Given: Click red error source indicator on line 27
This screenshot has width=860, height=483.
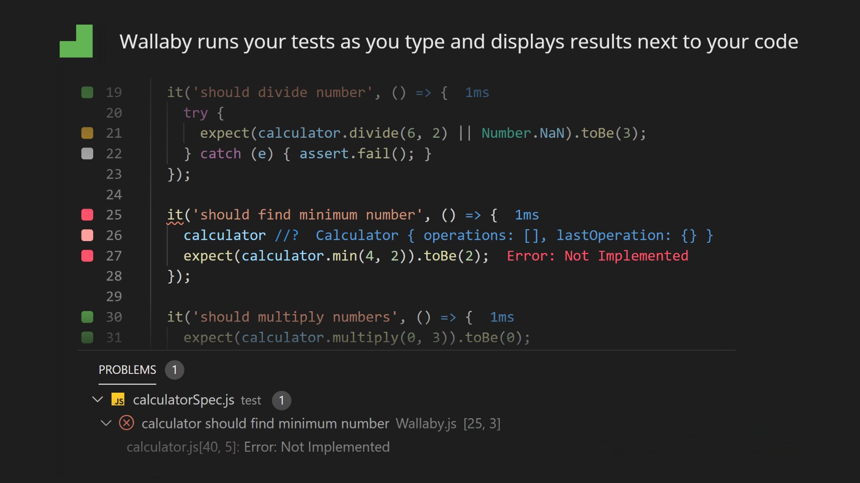Looking at the screenshot, I should coord(87,256).
